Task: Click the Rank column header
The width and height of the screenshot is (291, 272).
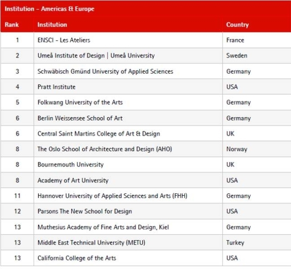Action: [12, 25]
